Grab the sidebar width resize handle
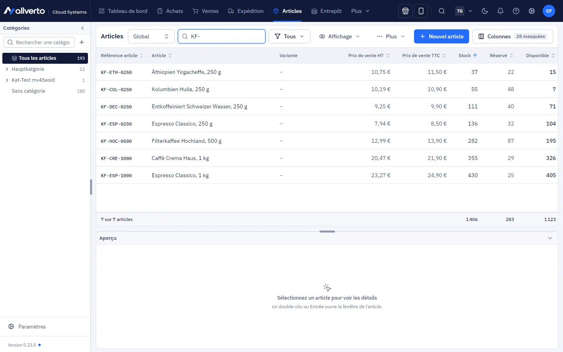563x352 pixels. pos(91,187)
